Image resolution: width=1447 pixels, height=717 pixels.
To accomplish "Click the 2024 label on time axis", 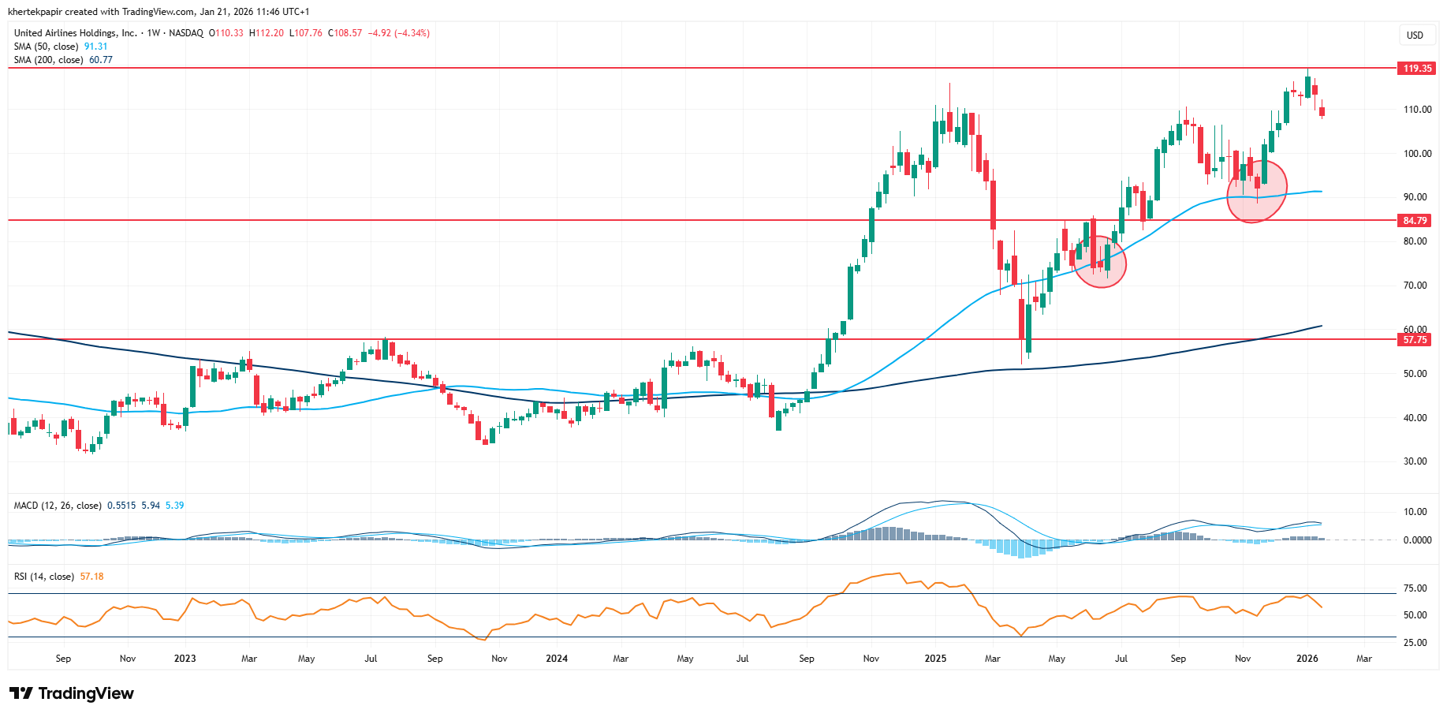I will 557,659.
